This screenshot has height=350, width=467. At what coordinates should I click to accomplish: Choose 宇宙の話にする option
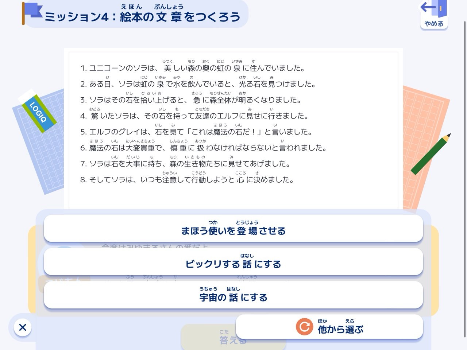pyautogui.click(x=233, y=295)
